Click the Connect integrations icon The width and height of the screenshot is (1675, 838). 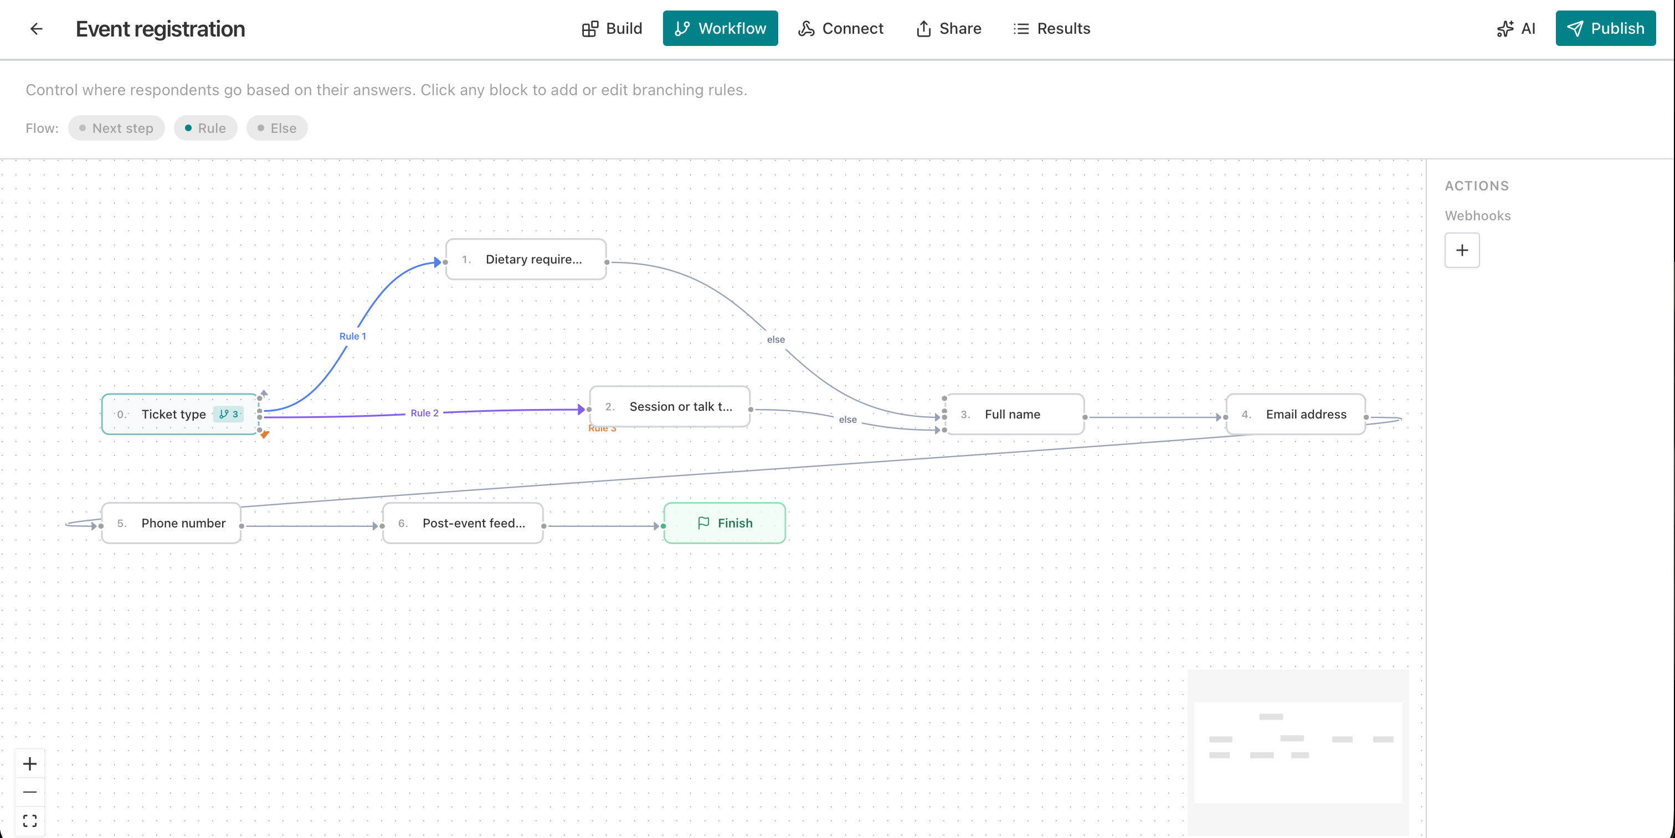[x=805, y=29]
